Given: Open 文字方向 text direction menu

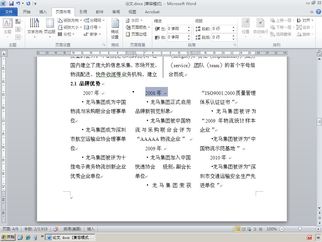Looking at the screenshot, I should click(35, 28).
